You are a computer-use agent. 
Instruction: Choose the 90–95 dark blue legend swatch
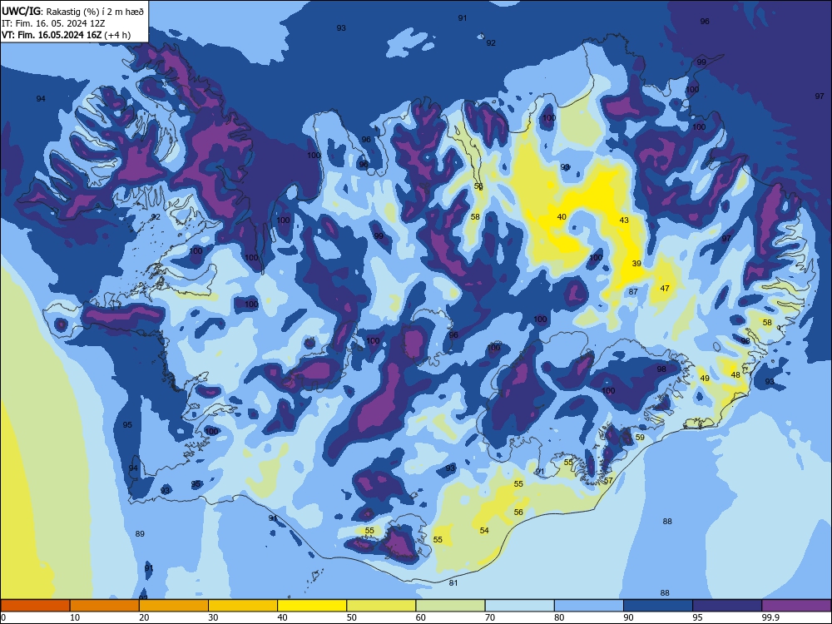point(658,606)
